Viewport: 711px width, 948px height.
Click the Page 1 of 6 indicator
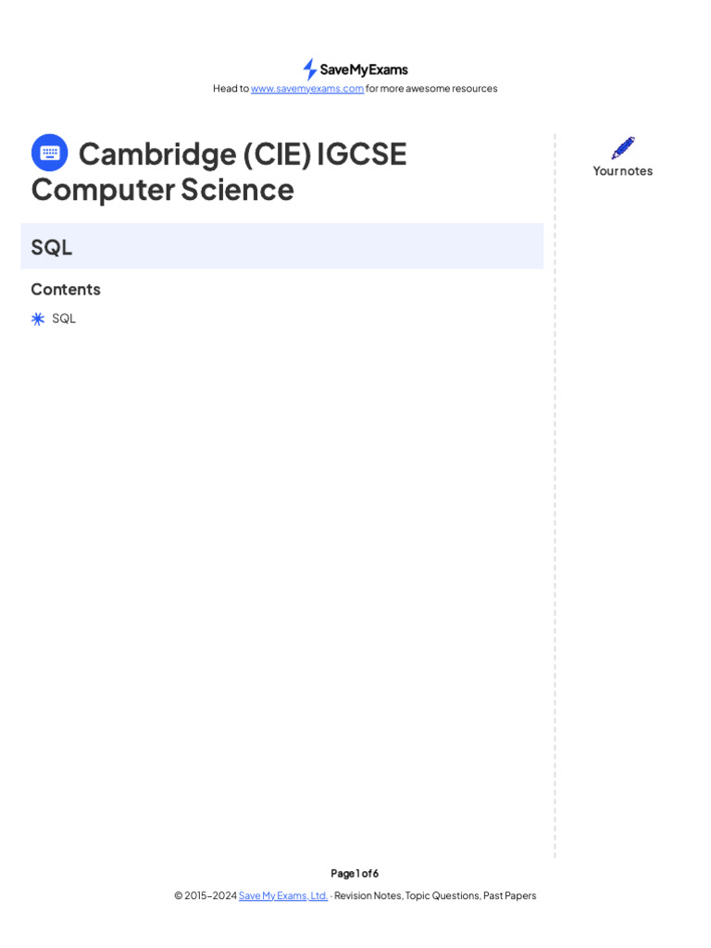[x=355, y=873]
